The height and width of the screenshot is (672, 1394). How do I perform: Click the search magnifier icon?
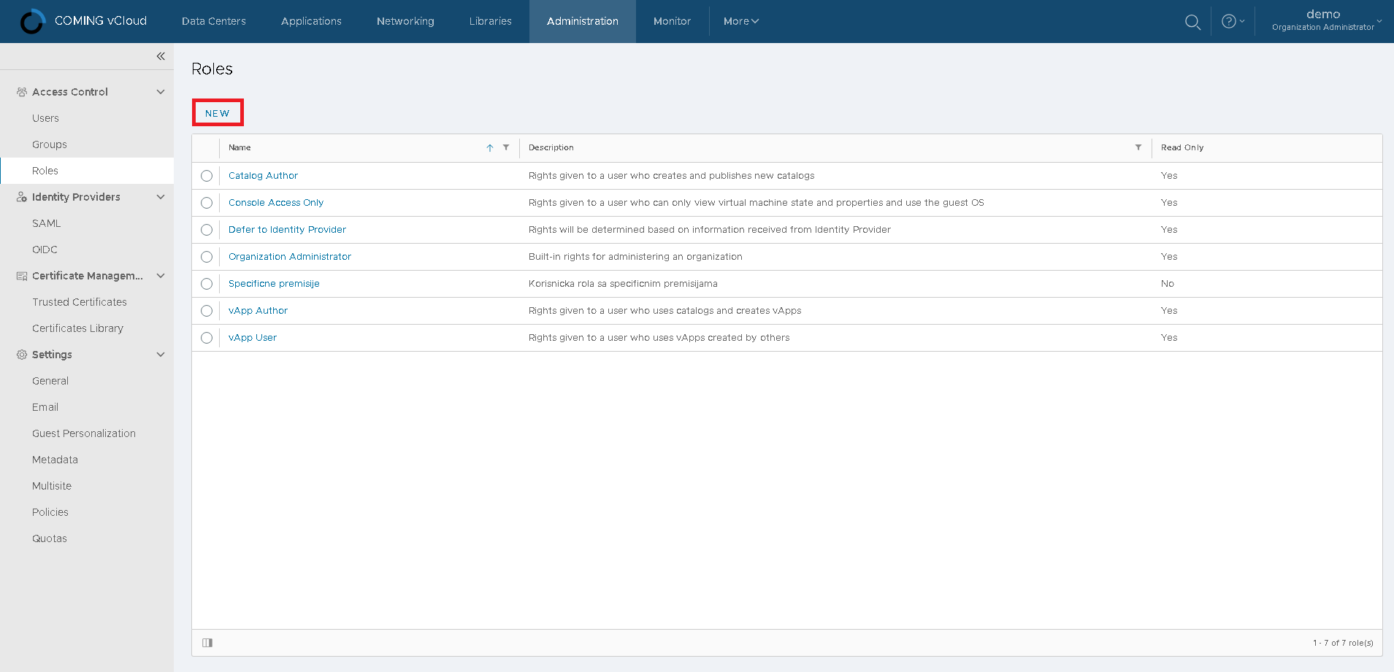click(x=1192, y=22)
